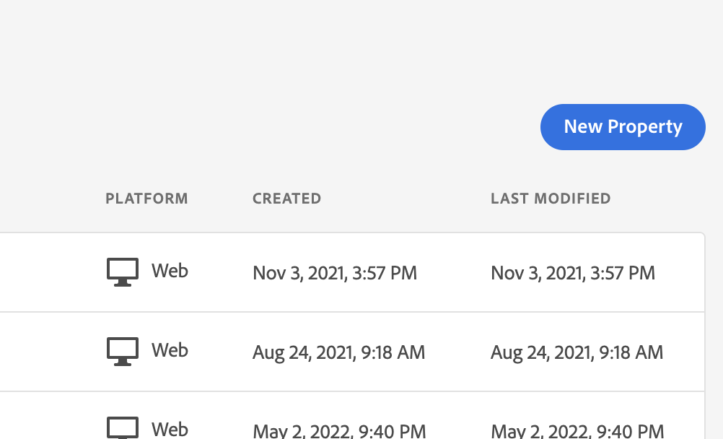
Task: Click the created date May 2, 2022, 9:40 PM
Action: (339, 431)
